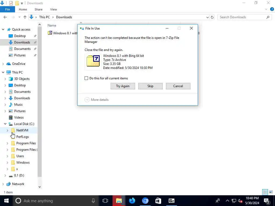Check 'Do this for all current items'
Image resolution: width=275 pixels, height=206 pixels.
point(86,78)
